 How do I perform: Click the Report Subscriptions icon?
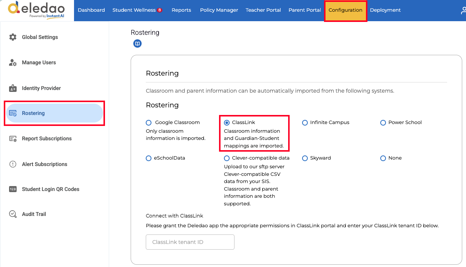click(13, 139)
